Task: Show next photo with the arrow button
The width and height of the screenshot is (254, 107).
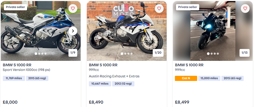Action: 73,31
